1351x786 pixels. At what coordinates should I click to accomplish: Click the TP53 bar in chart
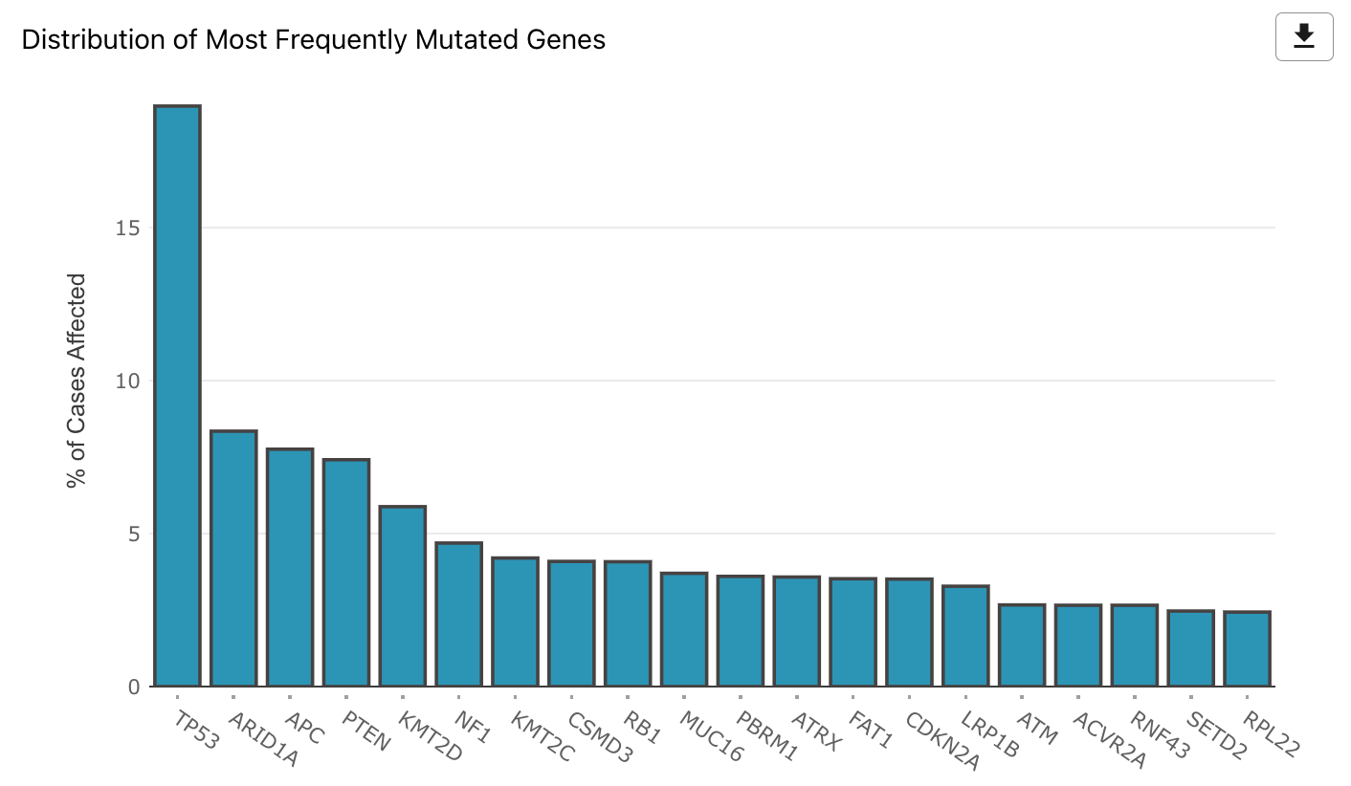[x=178, y=396]
